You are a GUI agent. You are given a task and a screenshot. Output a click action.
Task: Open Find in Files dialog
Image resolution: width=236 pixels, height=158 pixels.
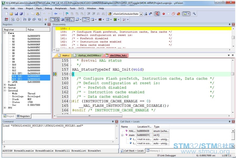110,14
